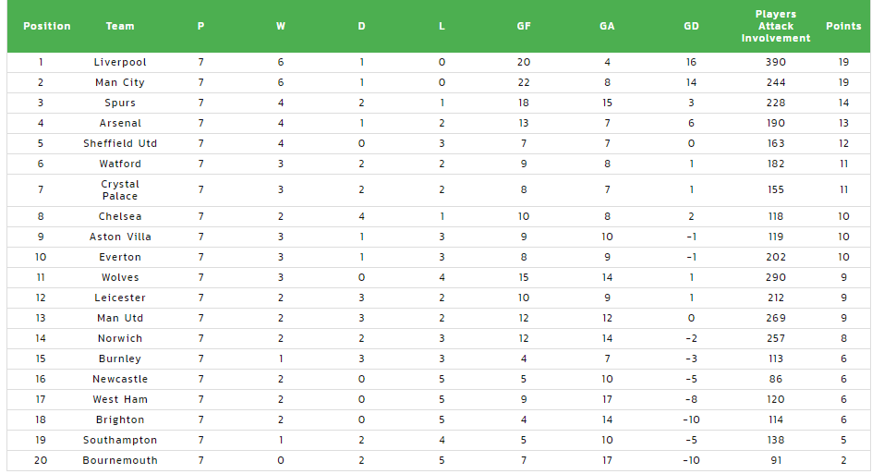Select Bournemouth team name
Viewport: 872px width, 474px height.
120,461
